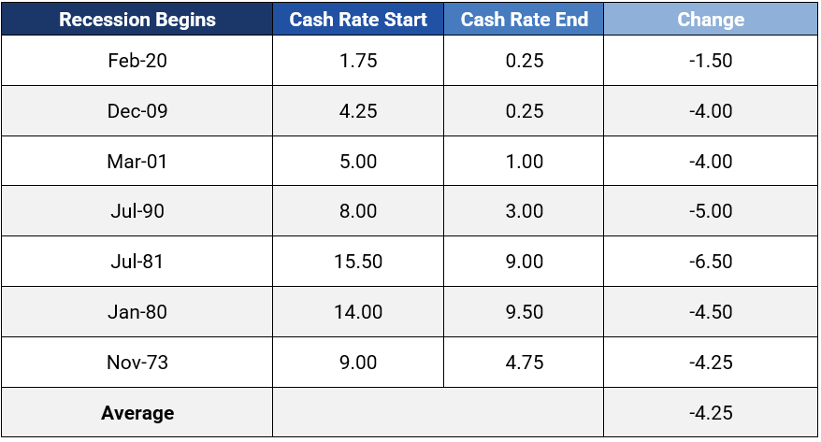Click the 14.00 cash rate start value
The width and height of the screenshot is (821, 442).
358,312
